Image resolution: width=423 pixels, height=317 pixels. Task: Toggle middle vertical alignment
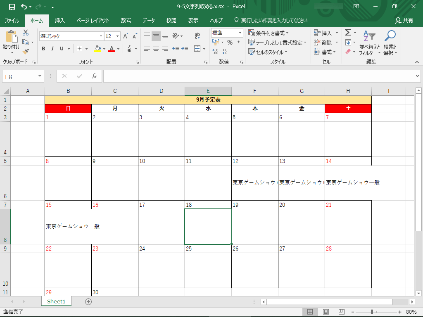pyautogui.click(x=156, y=35)
